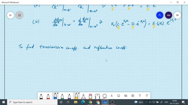Open the Action Center notifications icon
The width and height of the screenshot is (188, 105).
pyautogui.click(x=183, y=102)
